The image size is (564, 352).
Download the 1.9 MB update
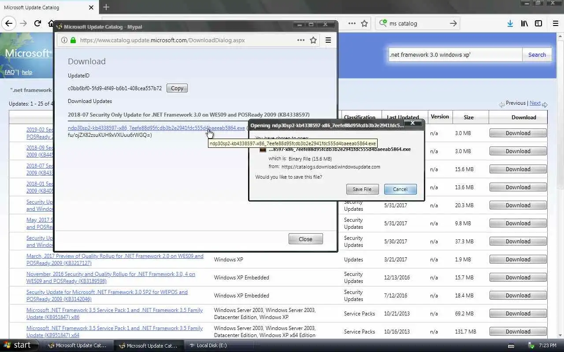click(x=518, y=259)
